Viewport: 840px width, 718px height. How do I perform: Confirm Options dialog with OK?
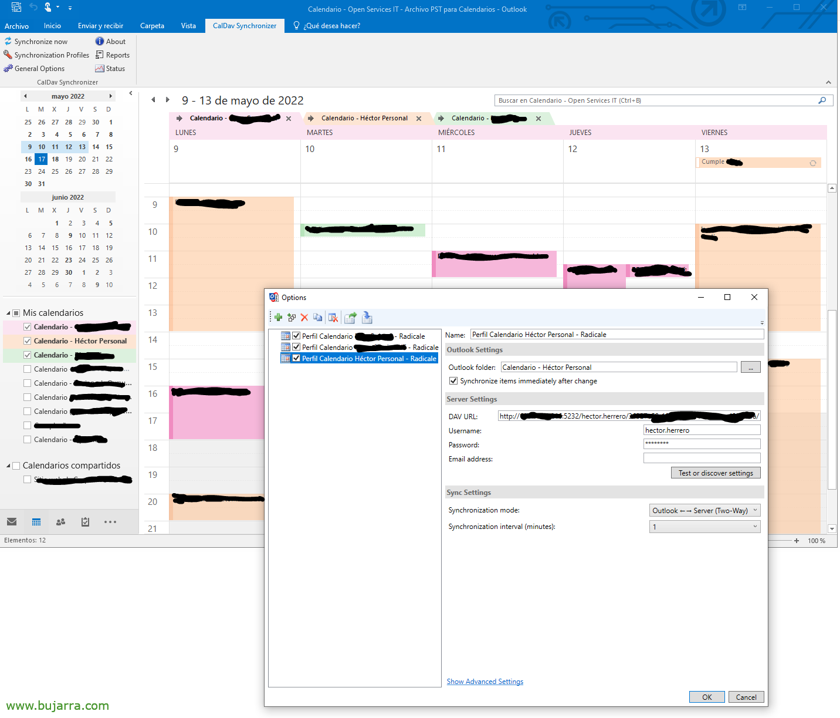(707, 697)
